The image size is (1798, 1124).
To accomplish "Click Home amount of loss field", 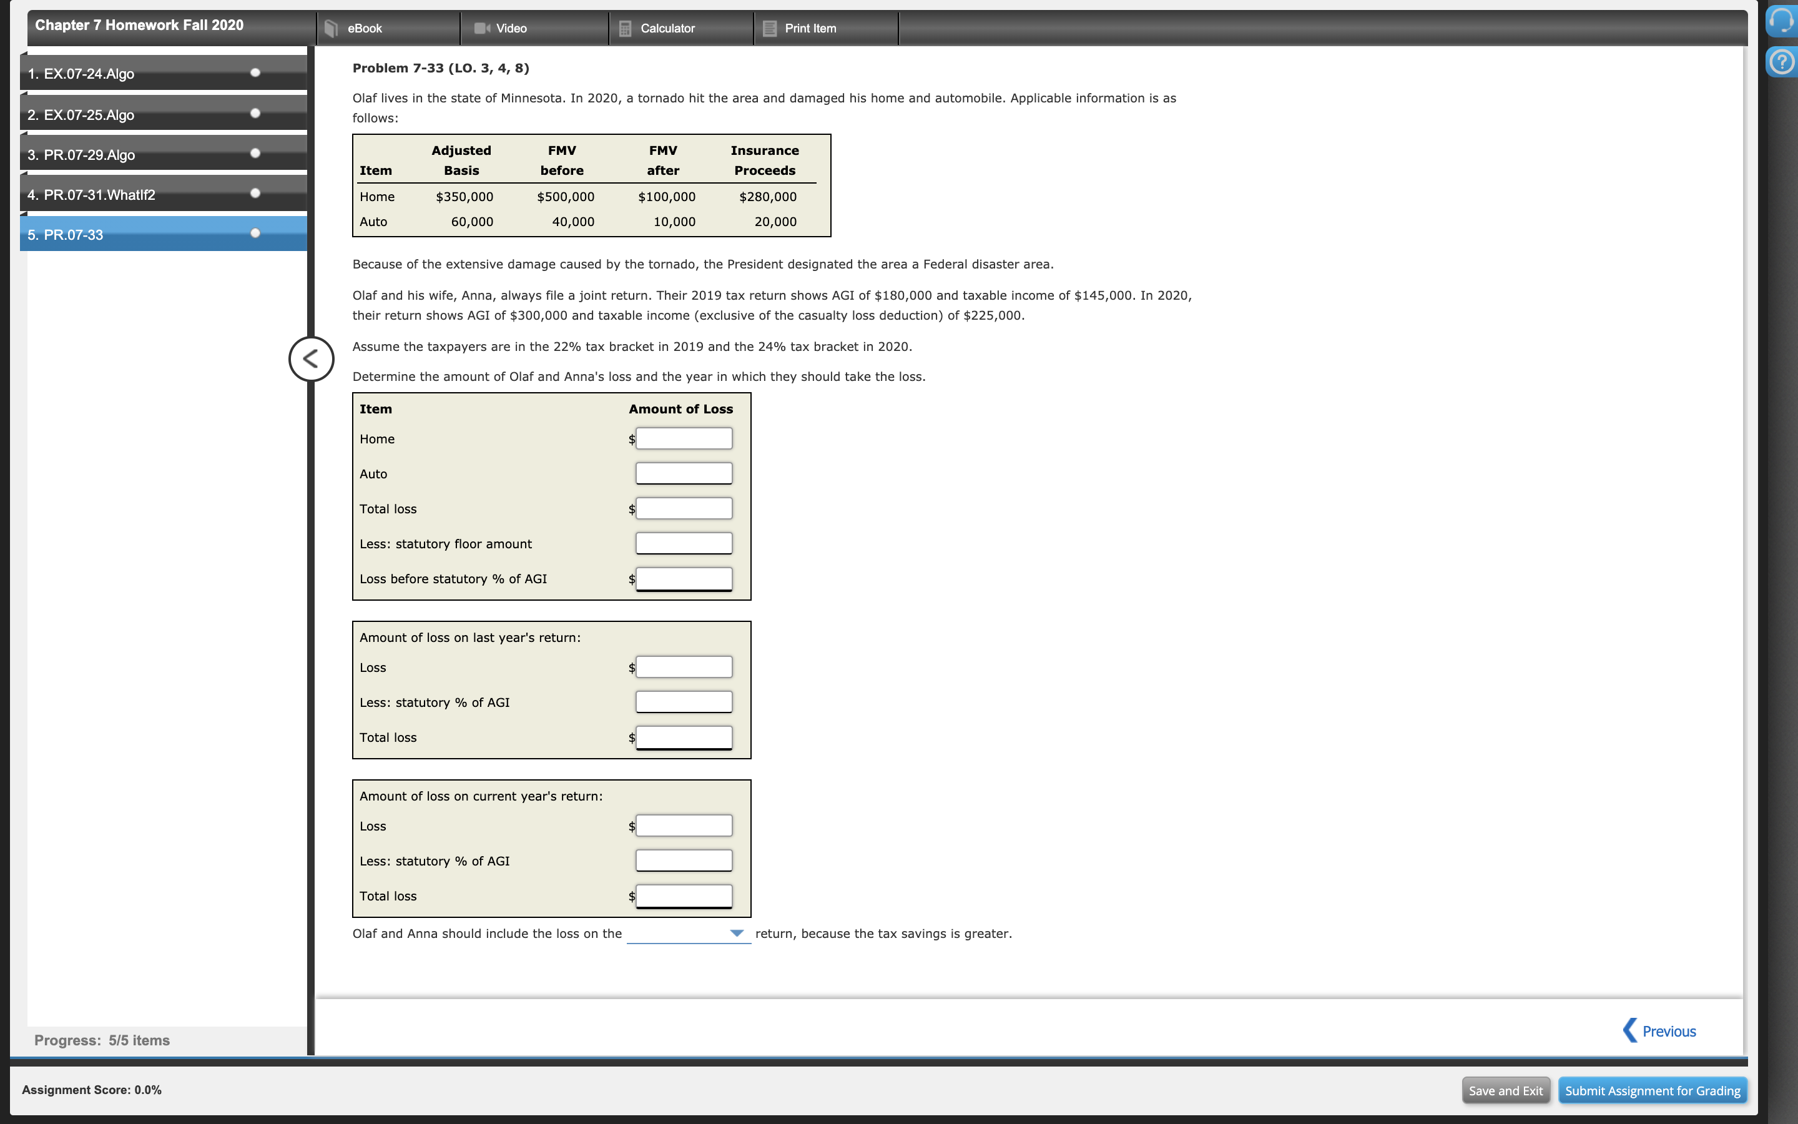I will click(684, 438).
